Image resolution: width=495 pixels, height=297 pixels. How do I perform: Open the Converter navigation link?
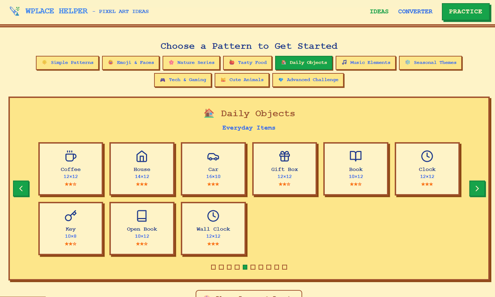(x=415, y=11)
